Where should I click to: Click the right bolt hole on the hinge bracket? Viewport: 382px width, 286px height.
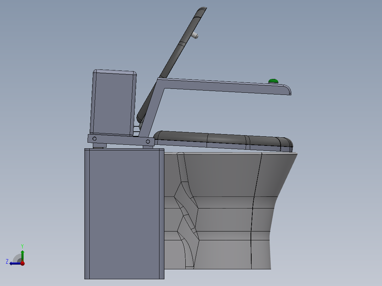coord(148,142)
